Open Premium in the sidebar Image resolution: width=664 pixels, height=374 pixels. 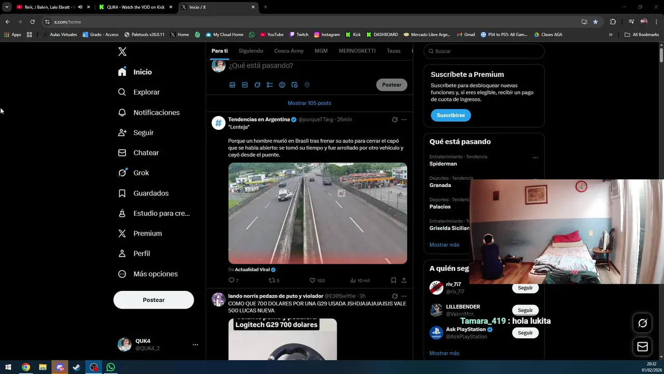pyautogui.click(x=140, y=233)
